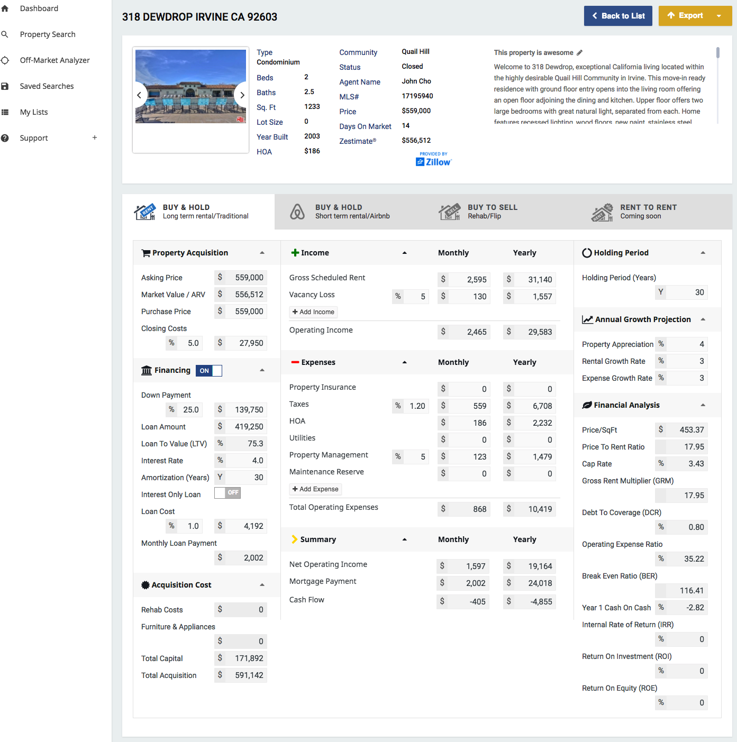Open the Export dropdown arrow
737x742 pixels.
point(719,16)
